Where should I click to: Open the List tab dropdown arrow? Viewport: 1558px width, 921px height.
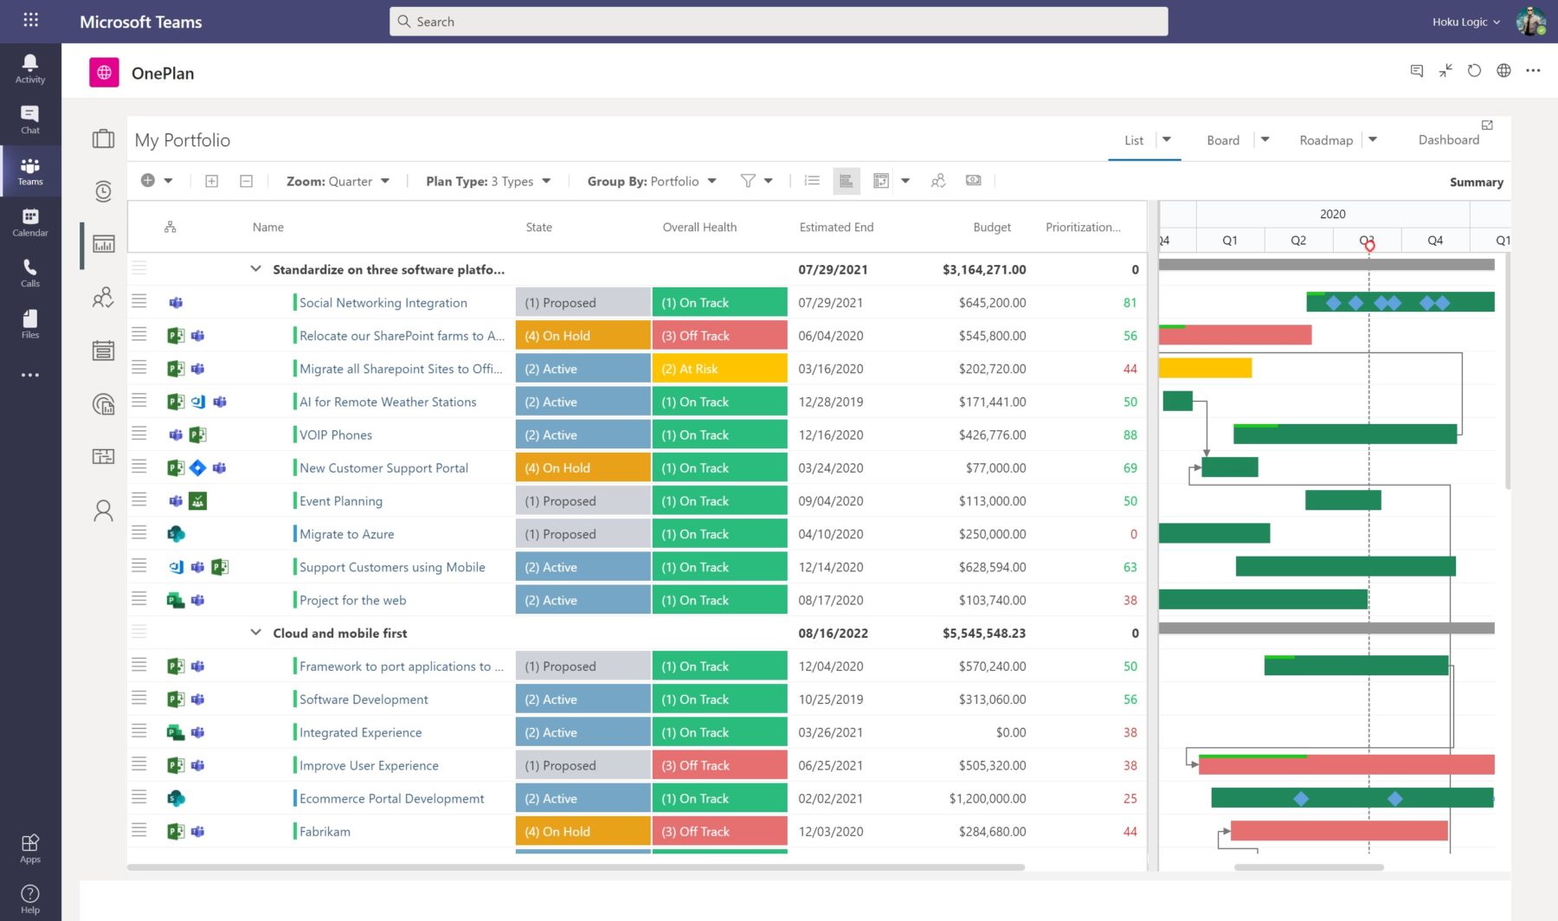(x=1167, y=139)
